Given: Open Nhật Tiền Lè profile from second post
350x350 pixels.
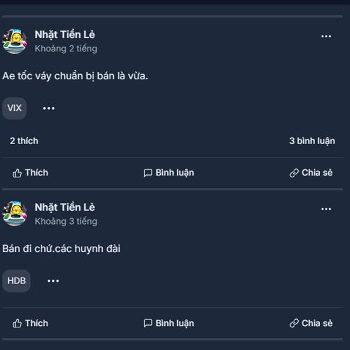Looking at the screenshot, I should [x=65, y=207].
